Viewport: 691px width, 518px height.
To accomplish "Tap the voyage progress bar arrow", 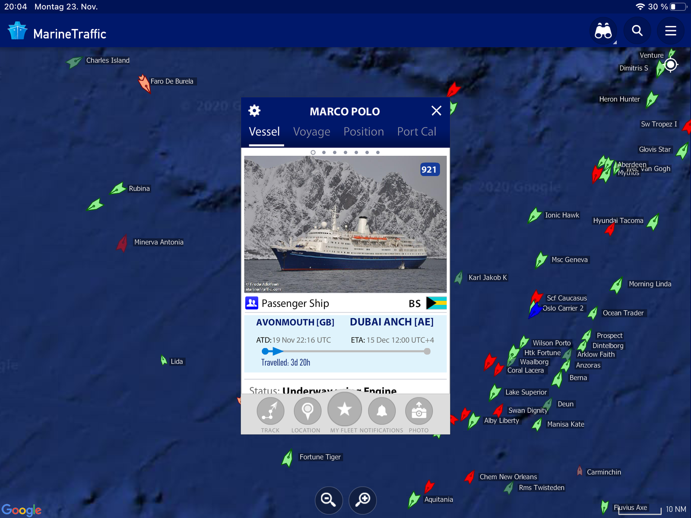I will [x=277, y=351].
